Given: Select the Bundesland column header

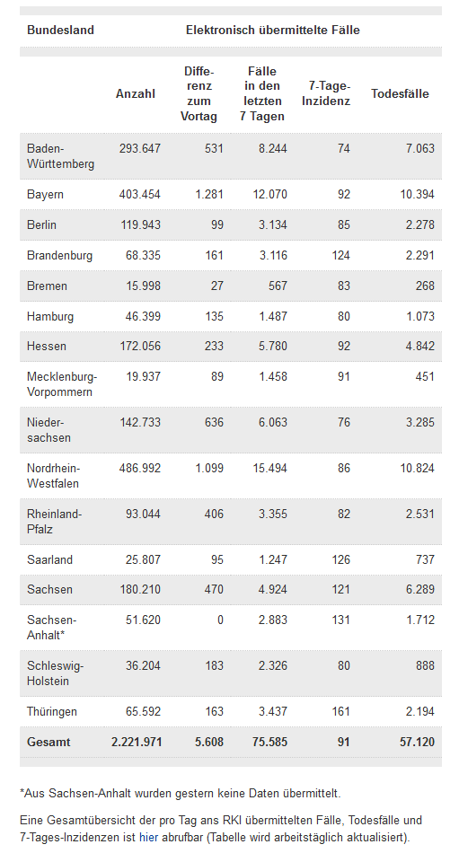Looking at the screenshot, I should point(60,31).
